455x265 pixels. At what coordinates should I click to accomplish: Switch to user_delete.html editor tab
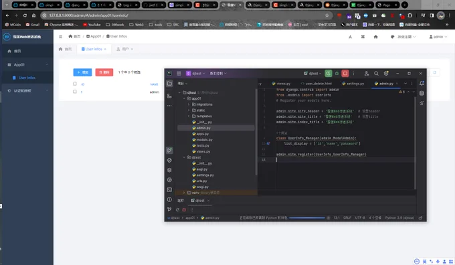coord(316,84)
